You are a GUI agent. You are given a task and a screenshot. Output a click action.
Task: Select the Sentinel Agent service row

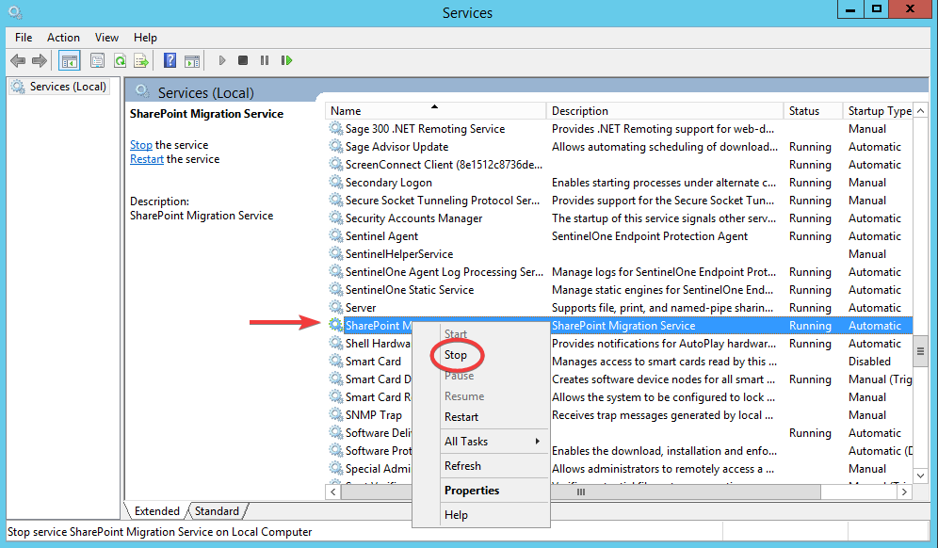coord(396,235)
